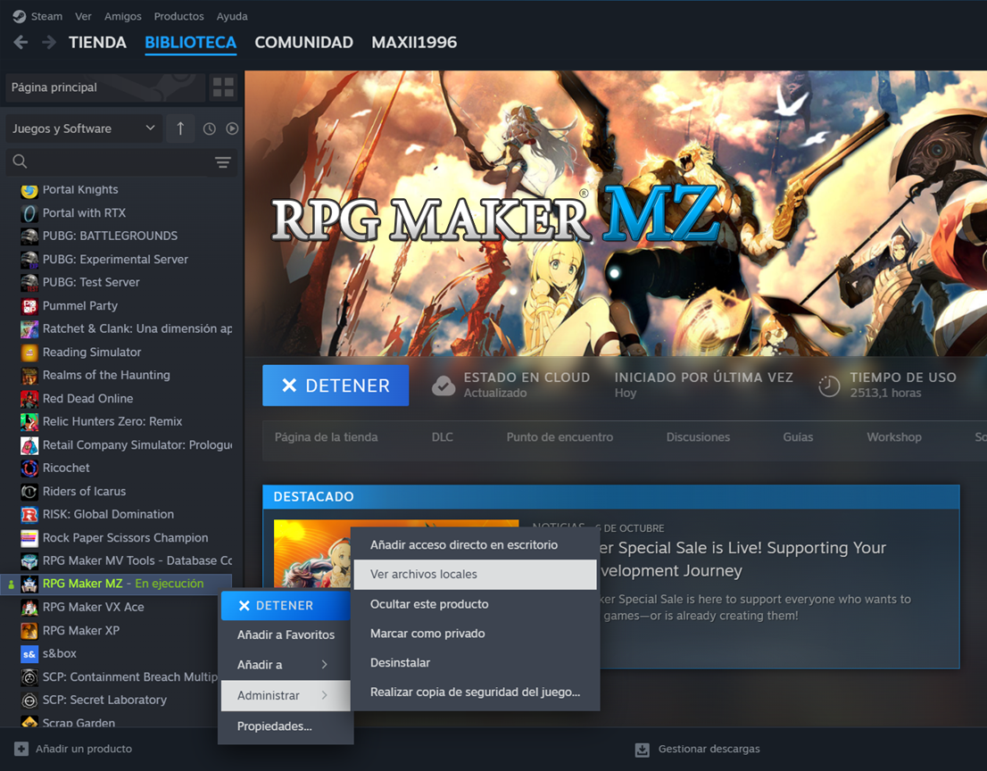Select Realizar copia de seguridad del juego

(x=476, y=692)
